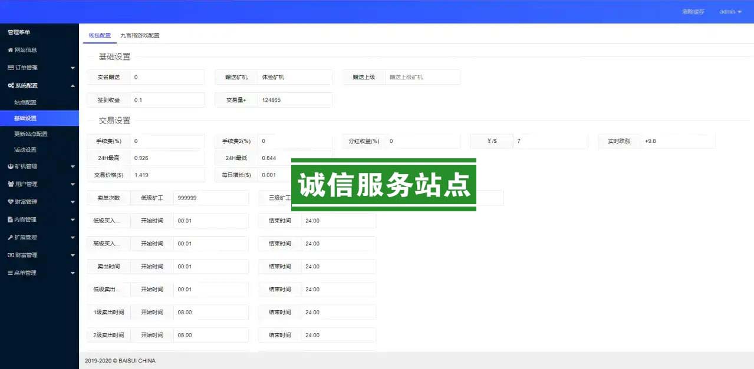Select the 钱包配置 tab
This screenshot has width=754, height=369.
tap(100, 35)
